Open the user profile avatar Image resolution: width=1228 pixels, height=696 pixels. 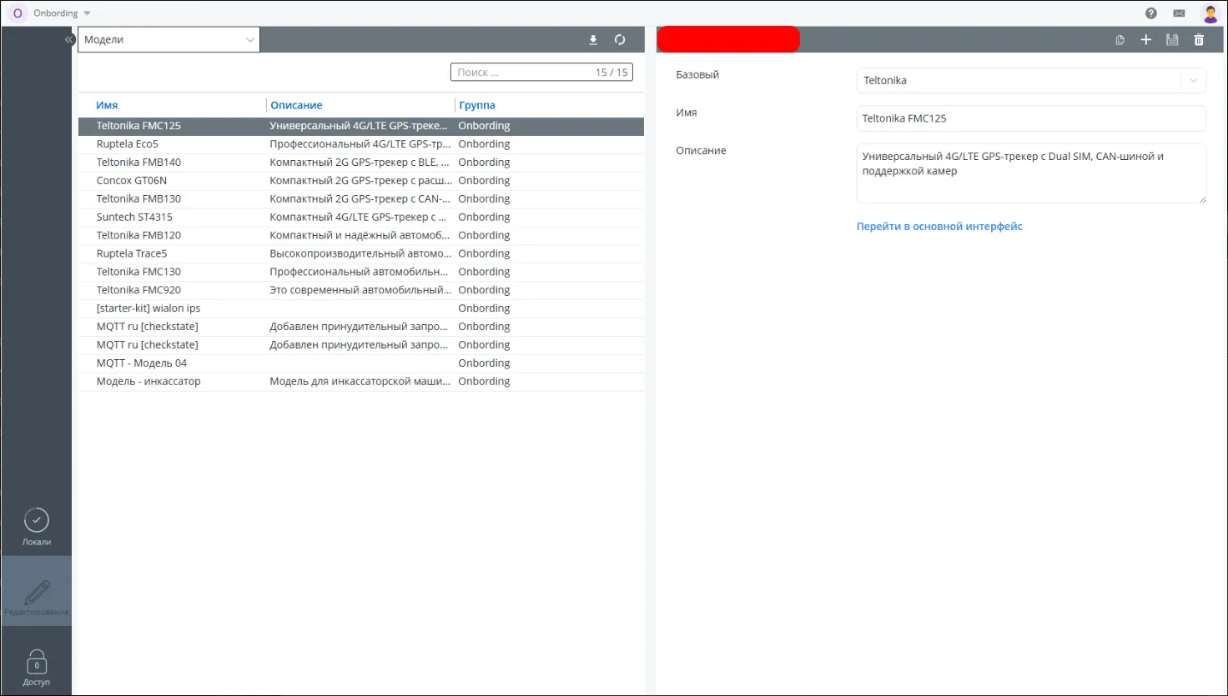pyautogui.click(x=1210, y=13)
